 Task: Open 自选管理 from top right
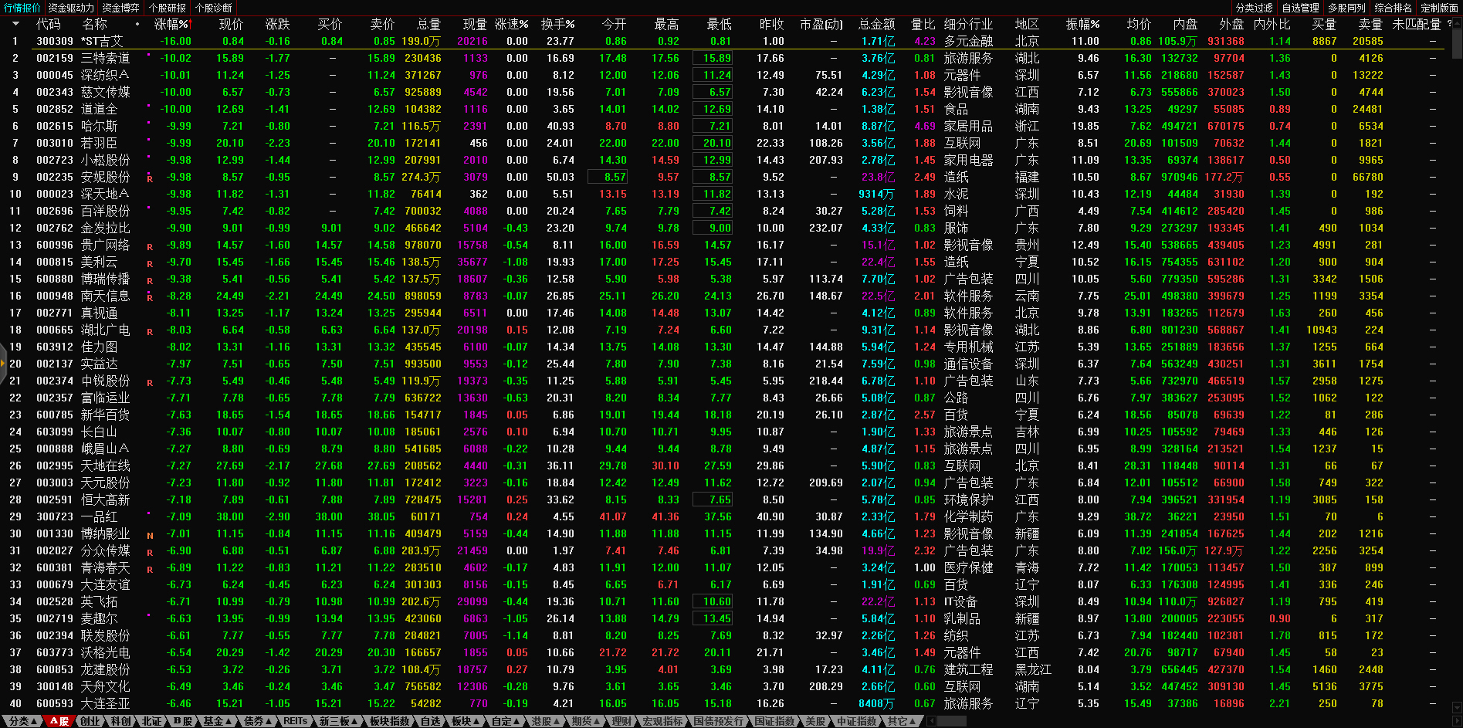tap(1300, 8)
